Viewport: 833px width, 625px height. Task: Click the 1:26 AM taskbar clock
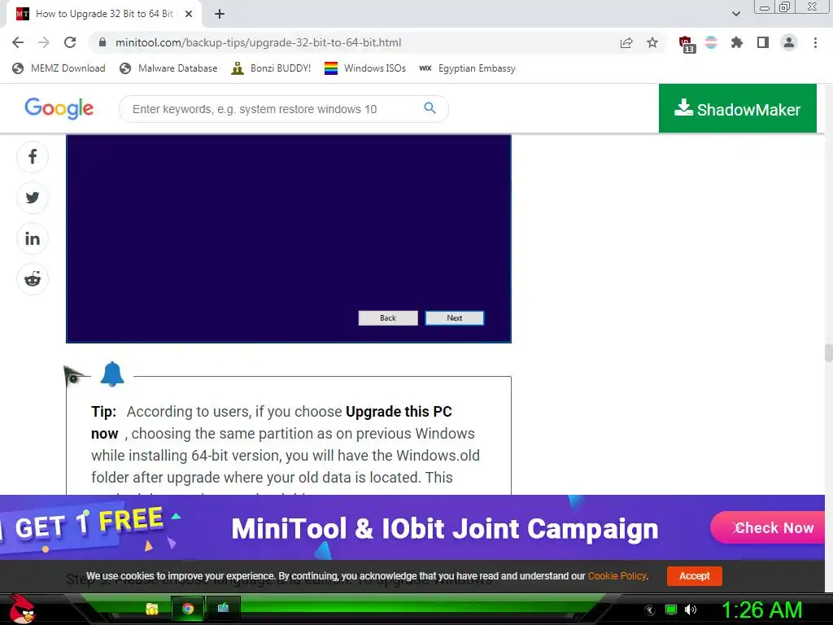(761, 610)
